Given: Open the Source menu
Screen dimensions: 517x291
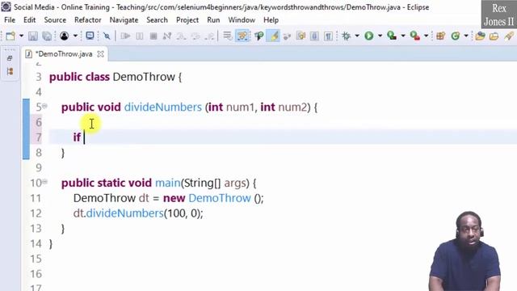Looking at the screenshot, I should [55, 20].
